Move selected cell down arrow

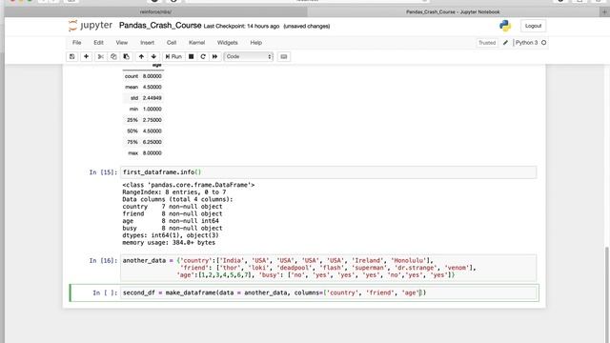click(x=153, y=56)
